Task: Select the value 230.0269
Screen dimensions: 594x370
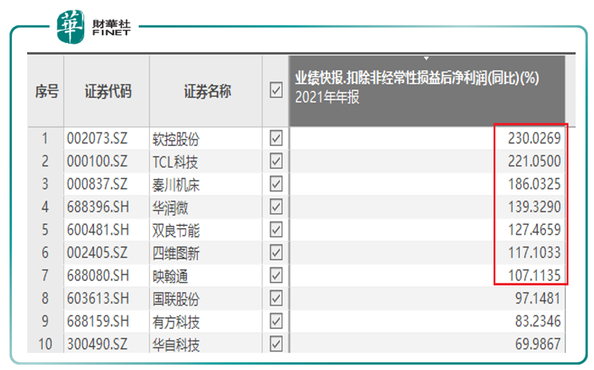Action: click(534, 138)
